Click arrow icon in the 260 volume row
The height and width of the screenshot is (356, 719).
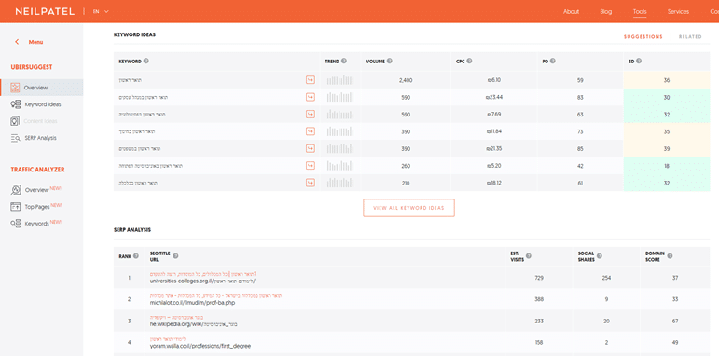[311, 166]
